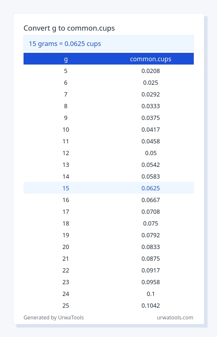Click the 'common.cups' column header
The height and width of the screenshot is (337, 217).
[x=151, y=59]
